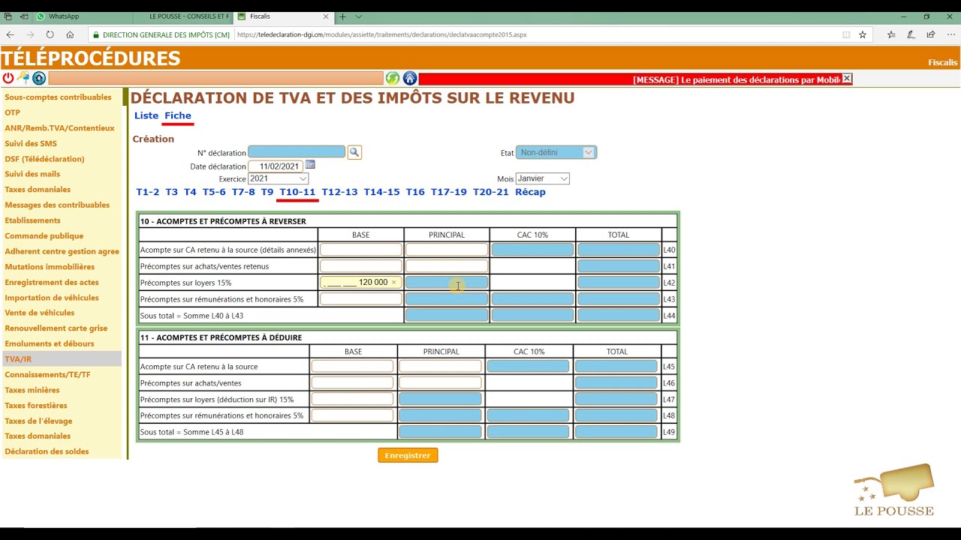Image resolution: width=961 pixels, height=540 pixels.
Task: Click base field for Acompte sur CA L45
Action: pos(353,367)
